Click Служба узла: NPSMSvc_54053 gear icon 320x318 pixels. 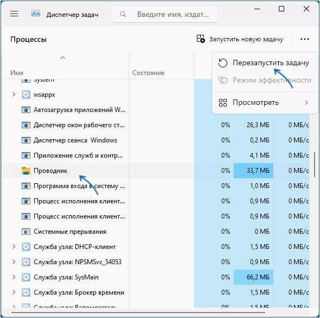coord(26,262)
